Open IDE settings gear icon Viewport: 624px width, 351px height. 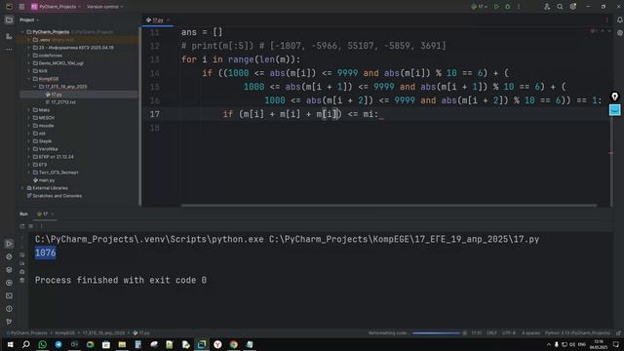click(573, 7)
